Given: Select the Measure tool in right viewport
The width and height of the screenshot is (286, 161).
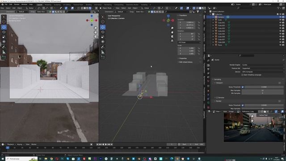Looking at the screenshot, I should (103, 52).
